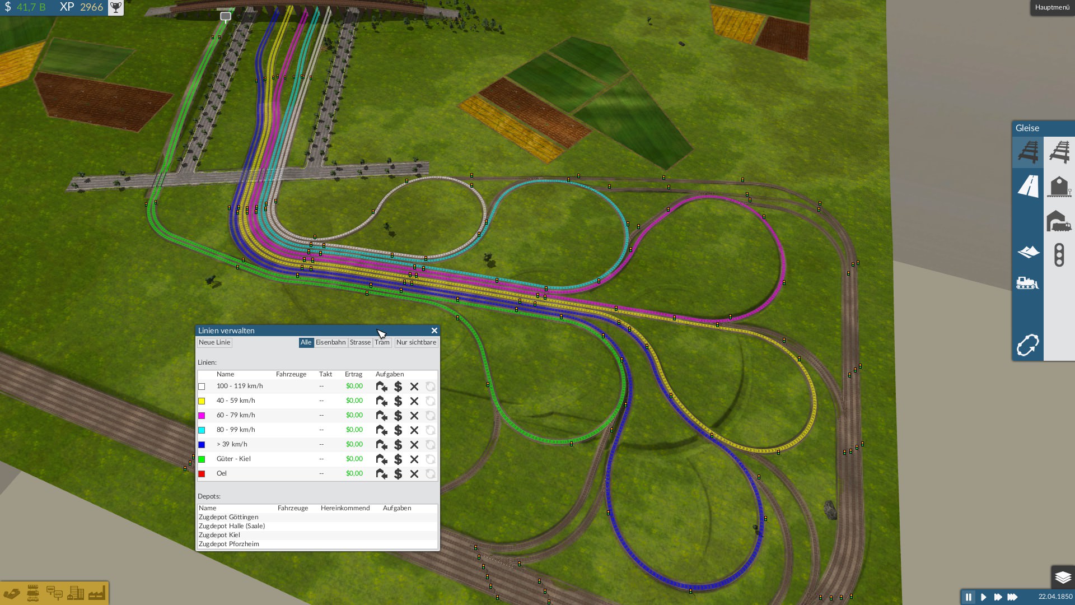
Task: Select the bulldozer demolish tool
Action: tap(1027, 283)
